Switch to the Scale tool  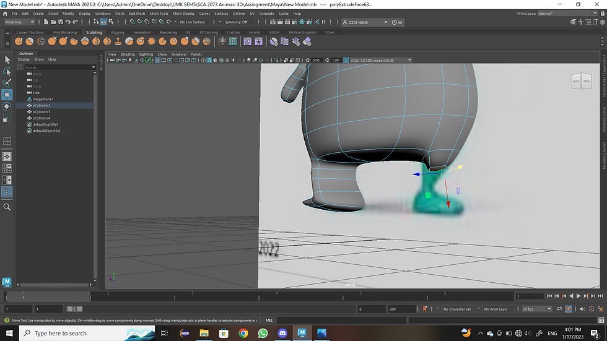point(7,118)
